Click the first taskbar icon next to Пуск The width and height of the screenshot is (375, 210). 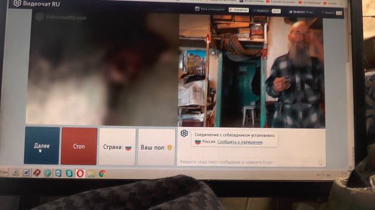(x=16, y=173)
